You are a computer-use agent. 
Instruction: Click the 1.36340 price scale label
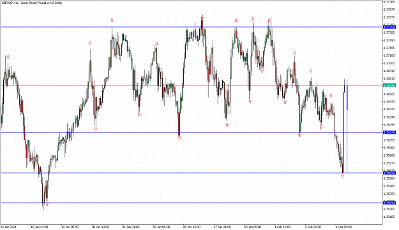389,117
